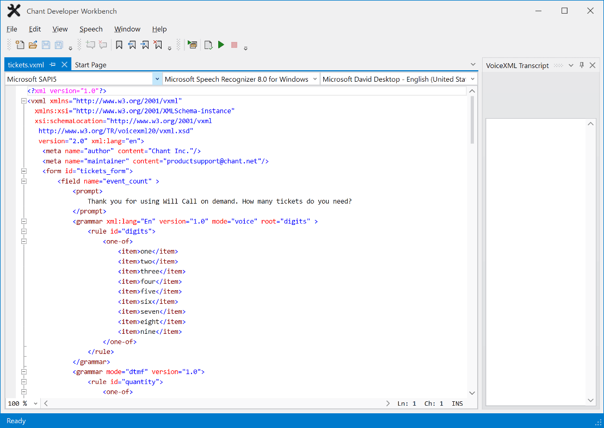Click the remove comment icon
Image resolution: width=604 pixels, height=428 pixels.
click(103, 45)
